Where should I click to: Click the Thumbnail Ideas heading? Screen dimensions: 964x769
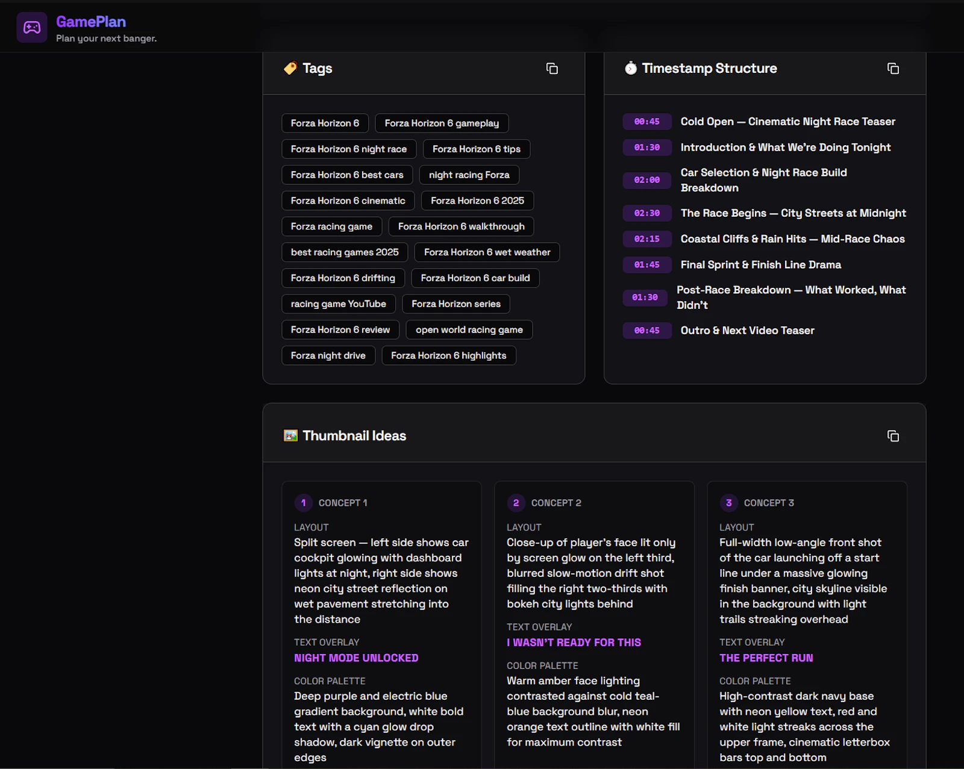(x=354, y=436)
